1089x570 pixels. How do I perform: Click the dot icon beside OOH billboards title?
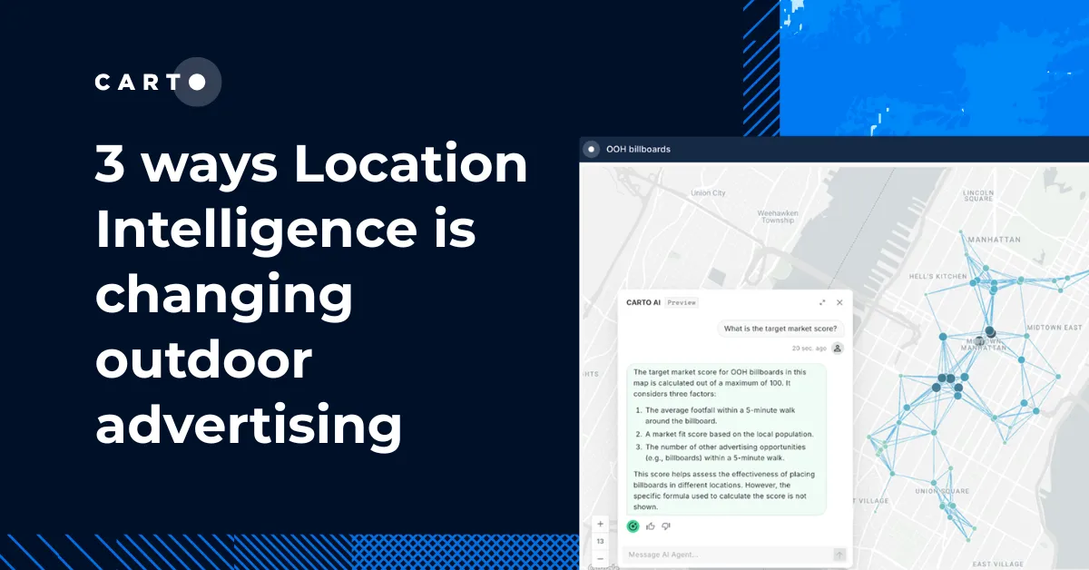pos(590,149)
